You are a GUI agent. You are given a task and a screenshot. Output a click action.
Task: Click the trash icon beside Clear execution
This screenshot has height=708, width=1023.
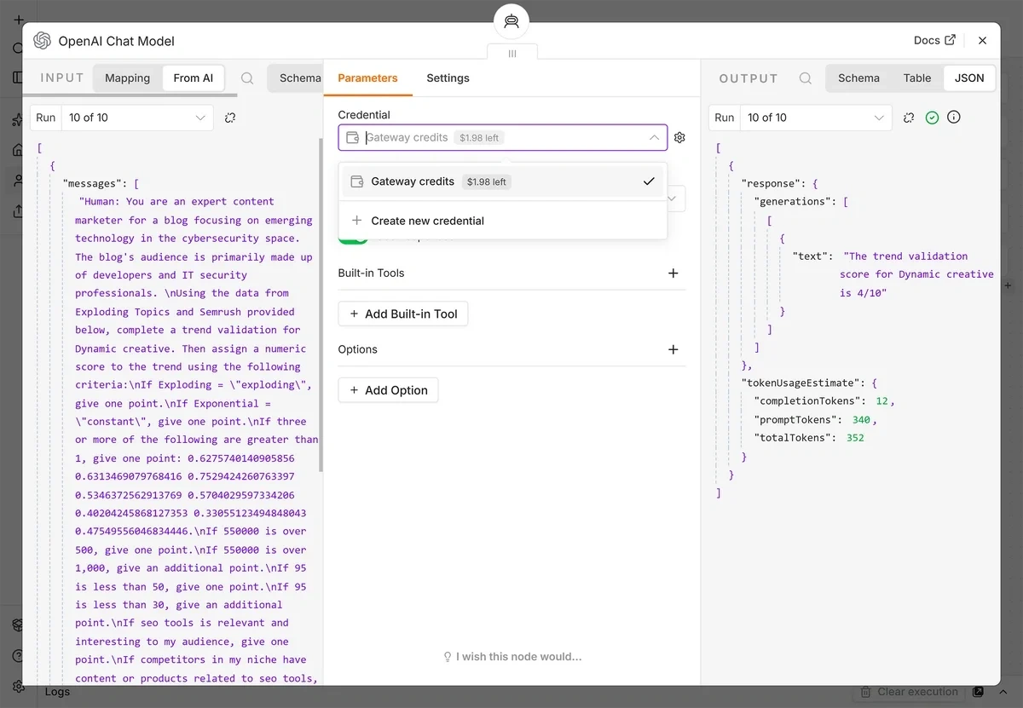(x=866, y=692)
